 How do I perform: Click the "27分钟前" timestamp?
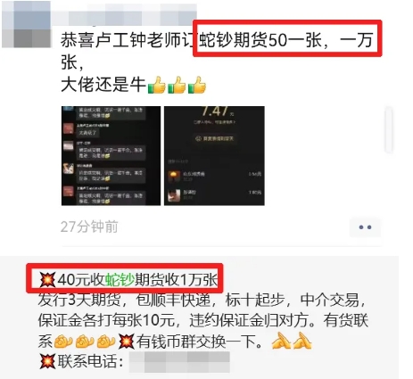point(89,227)
